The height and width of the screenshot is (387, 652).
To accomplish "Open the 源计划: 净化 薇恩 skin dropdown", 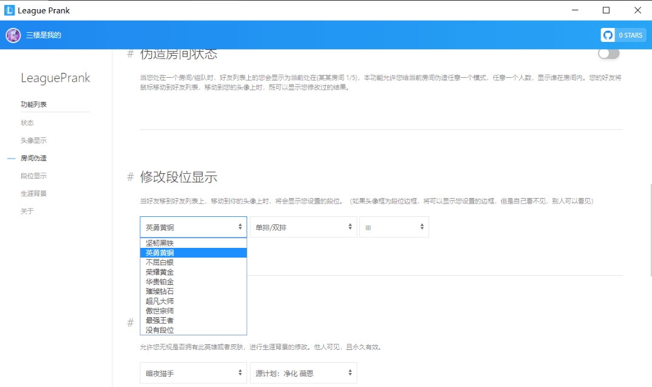I will click(303, 372).
